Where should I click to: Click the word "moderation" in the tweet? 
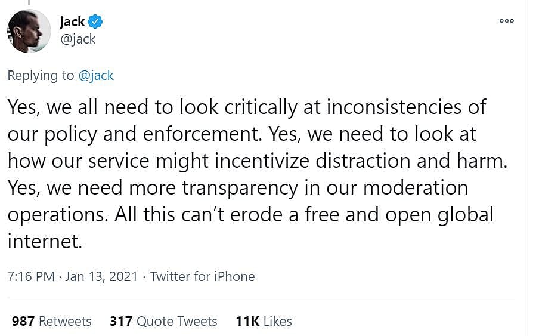click(416, 188)
